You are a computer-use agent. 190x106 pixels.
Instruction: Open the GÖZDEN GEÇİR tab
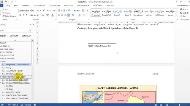[x=83, y=6]
